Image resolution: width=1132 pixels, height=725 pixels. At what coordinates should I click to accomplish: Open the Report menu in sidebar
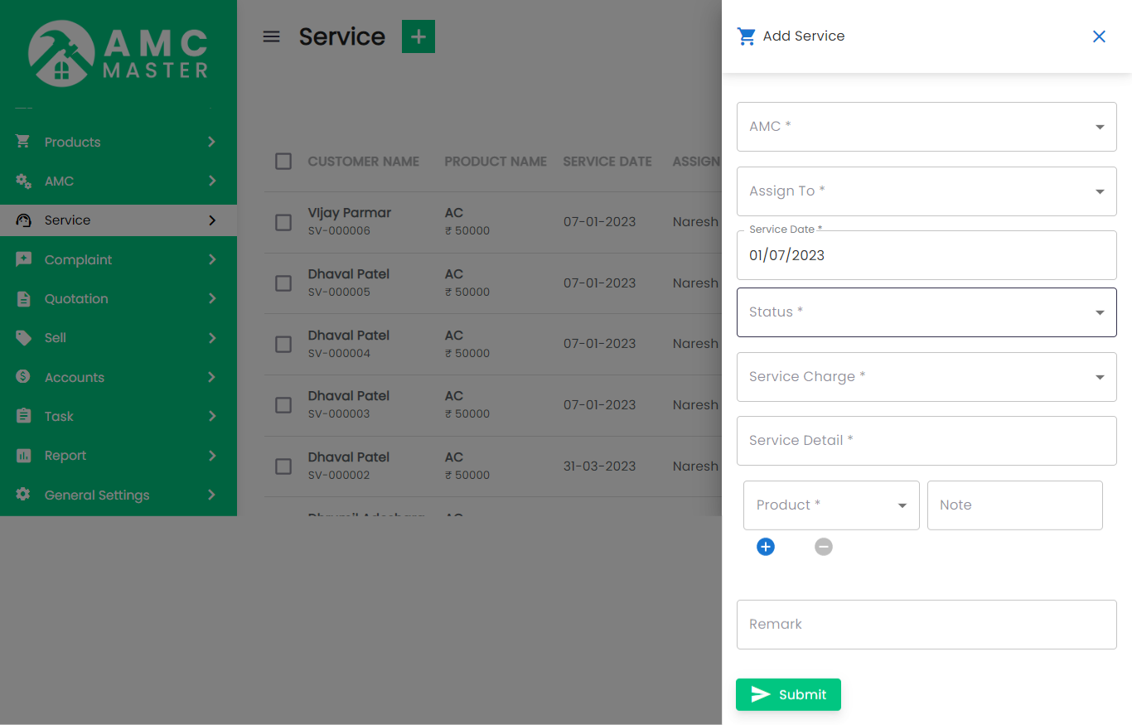65,456
